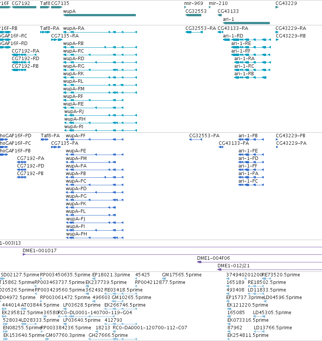This screenshot has width=322, height=341.
Task: Click the ari-1-RC transcript
Action: click(x=244, y=66)
